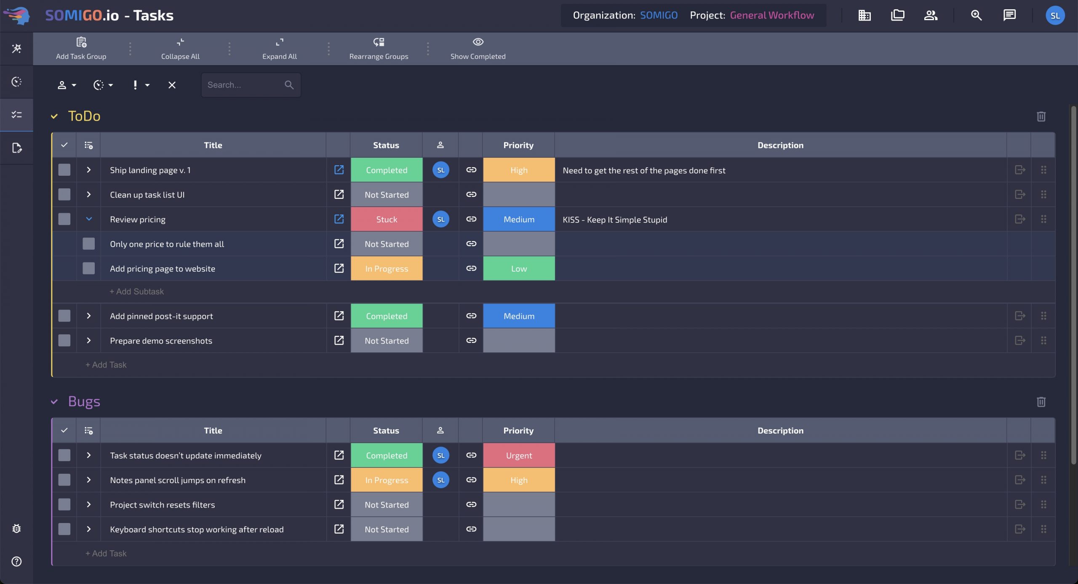1078x584 pixels.
Task: Open the organization building icon in header
Action: click(865, 16)
